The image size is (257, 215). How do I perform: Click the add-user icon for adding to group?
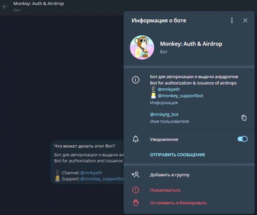[135, 175]
